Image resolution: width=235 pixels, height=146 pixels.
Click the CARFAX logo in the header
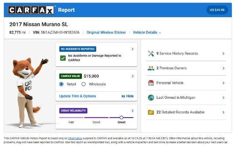tap(31, 10)
